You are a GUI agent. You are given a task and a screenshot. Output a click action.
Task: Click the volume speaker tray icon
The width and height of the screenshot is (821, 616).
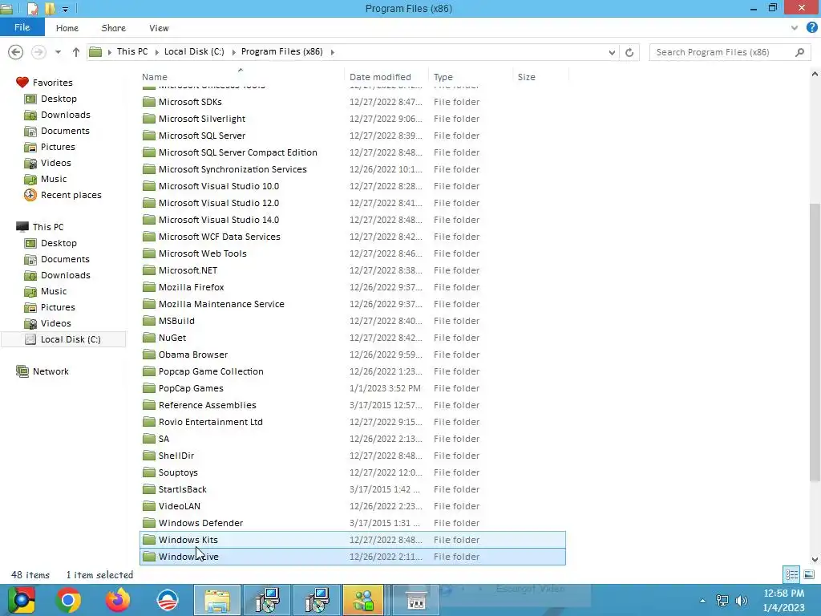coord(742,601)
